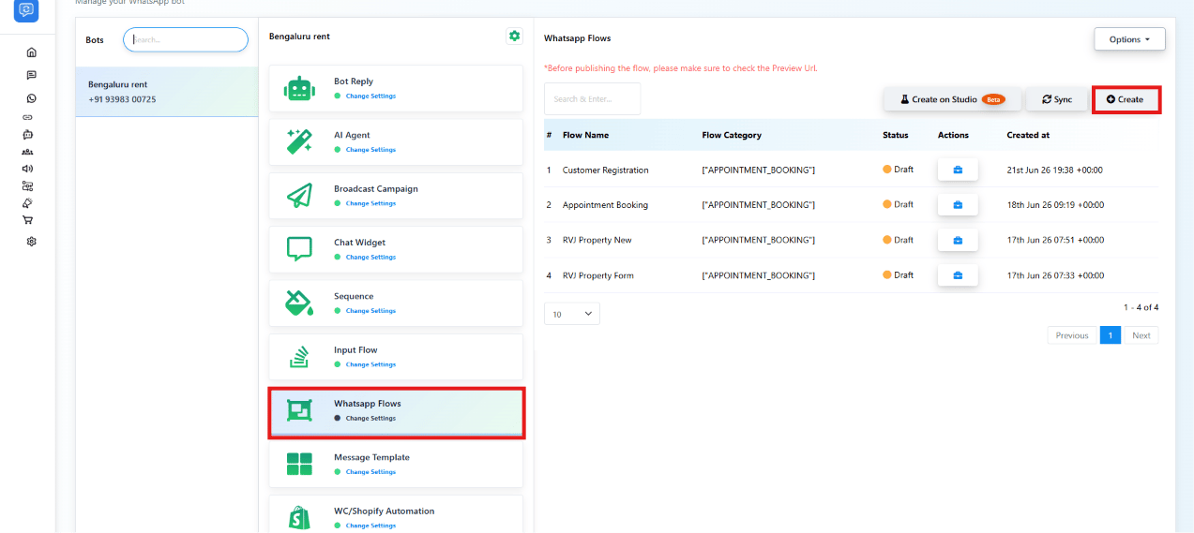Click the Create button
Viewport: 1194px width, 533px height.
1126,99
